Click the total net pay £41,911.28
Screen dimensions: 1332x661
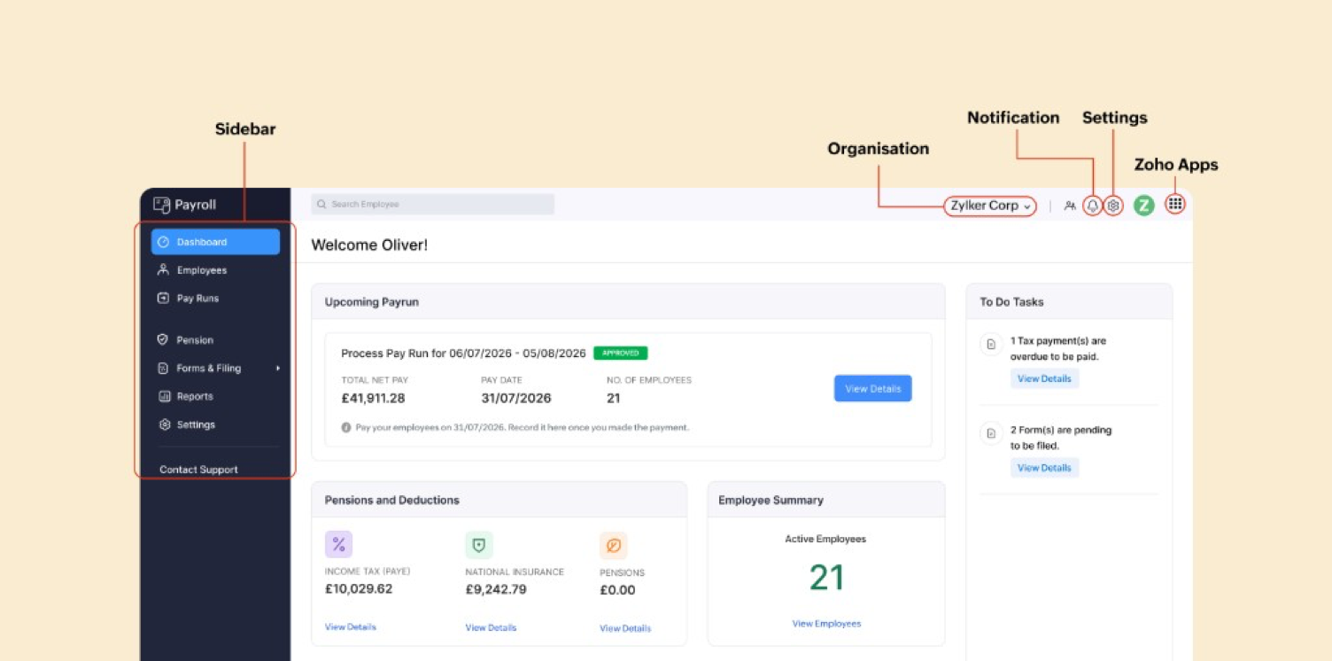click(373, 399)
